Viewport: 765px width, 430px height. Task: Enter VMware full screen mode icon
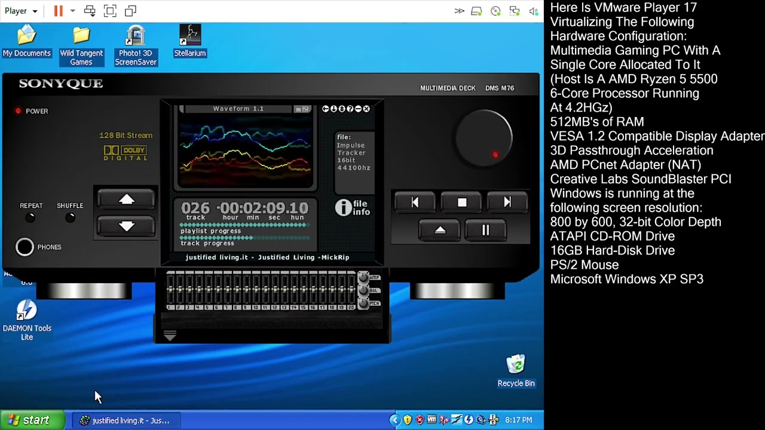tap(110, 11)
